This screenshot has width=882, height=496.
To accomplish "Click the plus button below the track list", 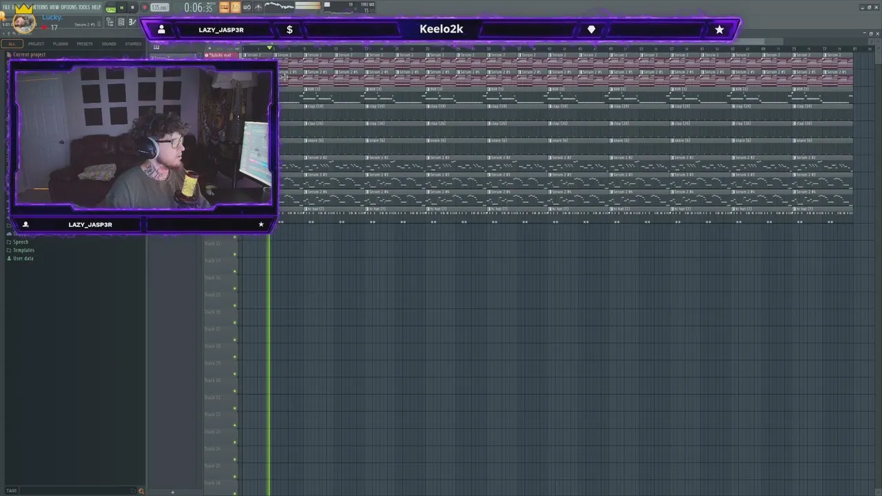I will [172, 492].
